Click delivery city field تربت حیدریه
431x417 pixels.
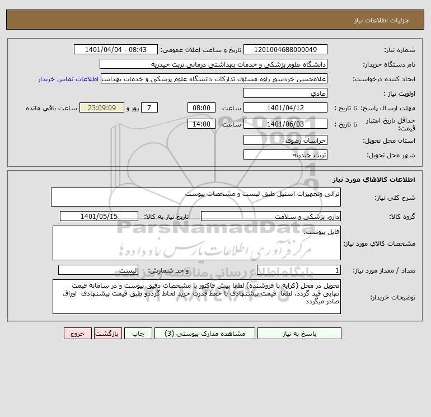point(285,154)
